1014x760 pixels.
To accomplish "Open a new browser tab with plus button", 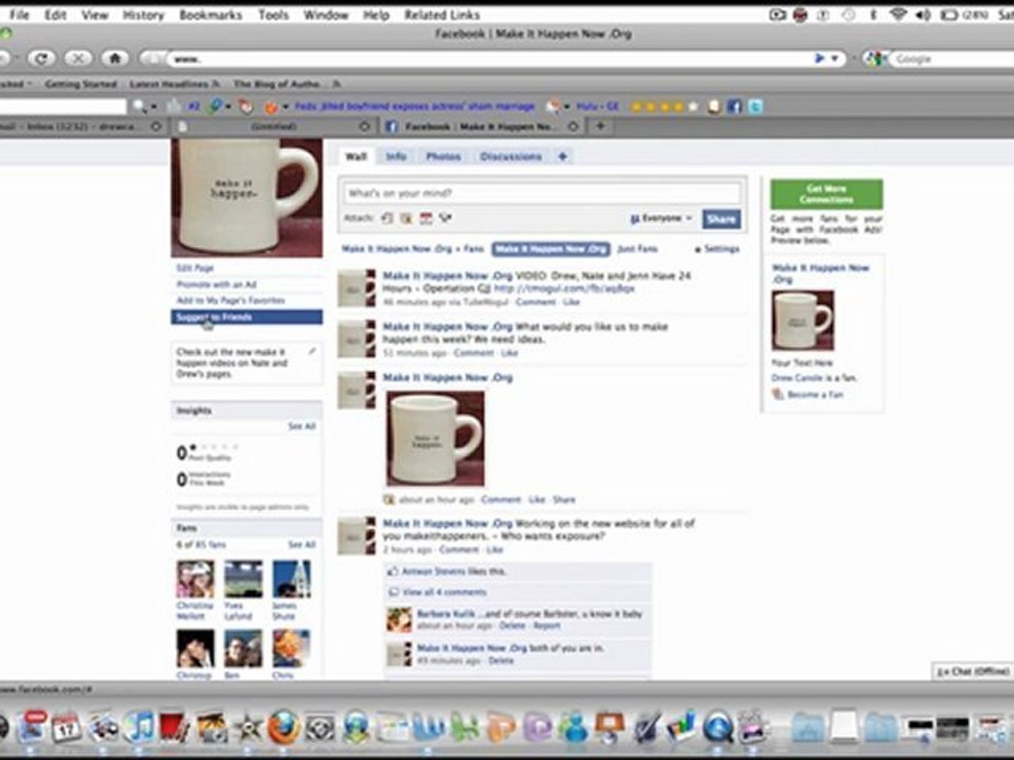I will (601, 126).
